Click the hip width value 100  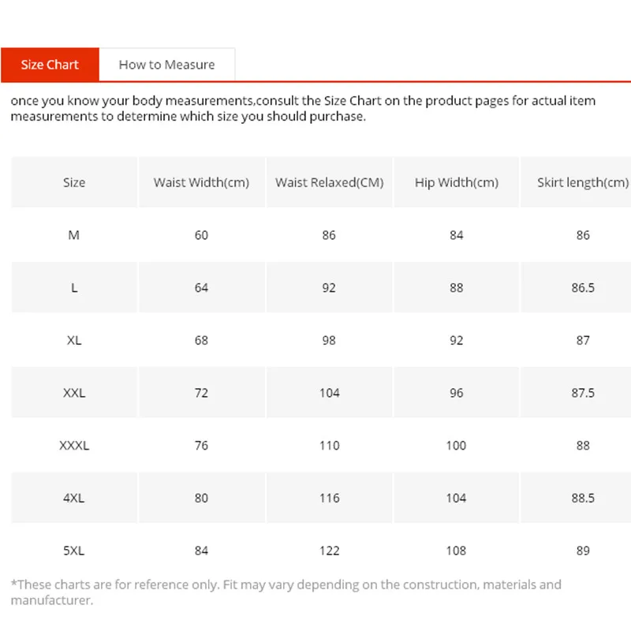coord(457,446)
